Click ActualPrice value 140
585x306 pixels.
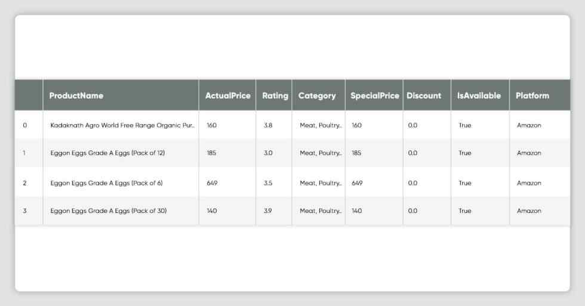coord(211,211)
